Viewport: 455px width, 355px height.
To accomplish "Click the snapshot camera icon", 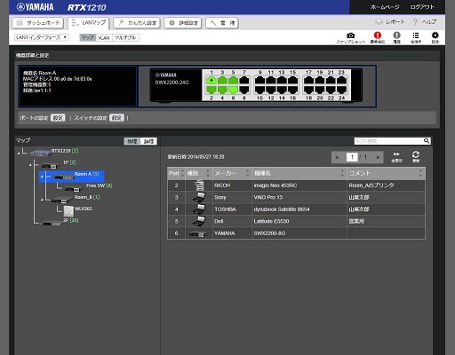I will click(x=351, y=35).
